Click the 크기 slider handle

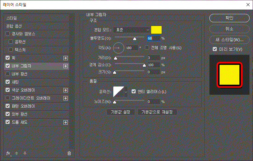pos(115,73)
